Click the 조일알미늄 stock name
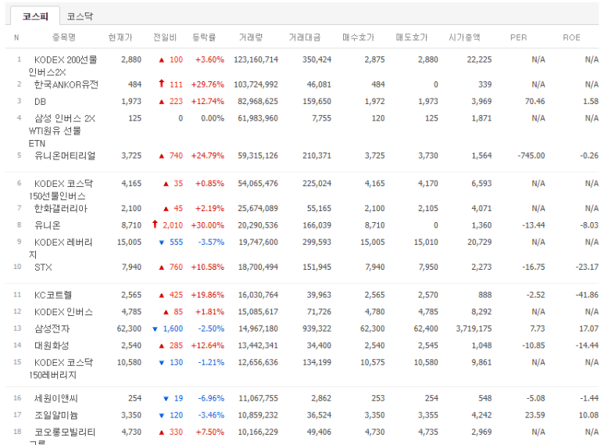Screen dimensions: 604x445 pyautogui.click(x=56, y=415)
